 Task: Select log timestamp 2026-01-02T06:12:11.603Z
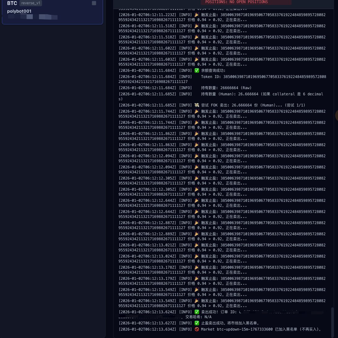click(148, 59)
